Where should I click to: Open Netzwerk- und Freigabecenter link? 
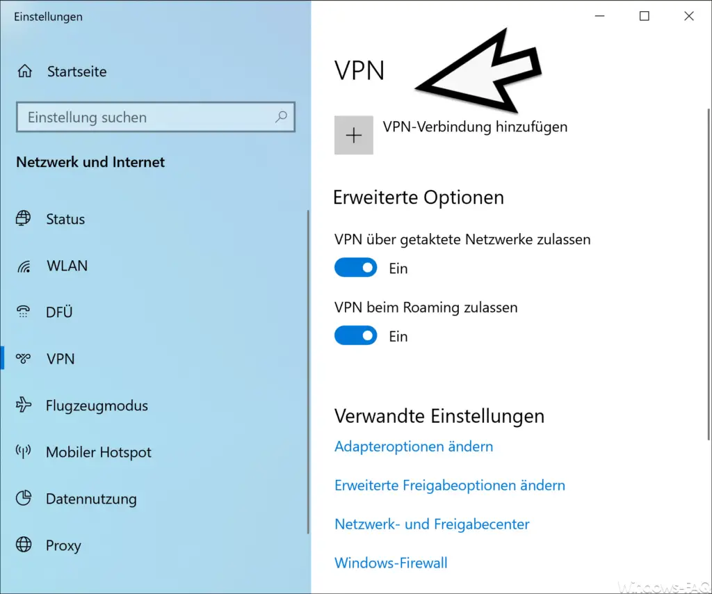click(432, 524)
